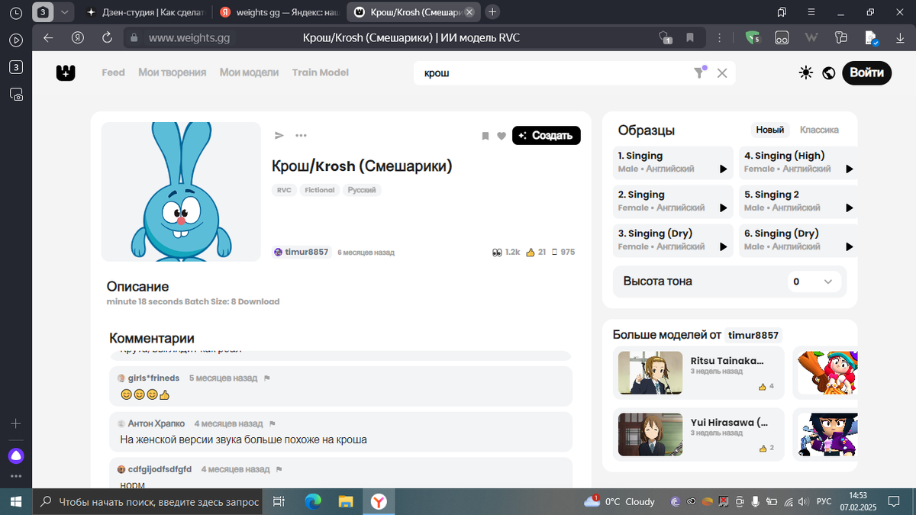Play sample 2. Singing Female
Screen dimensions: 916x515
click(x=723, y=208)
